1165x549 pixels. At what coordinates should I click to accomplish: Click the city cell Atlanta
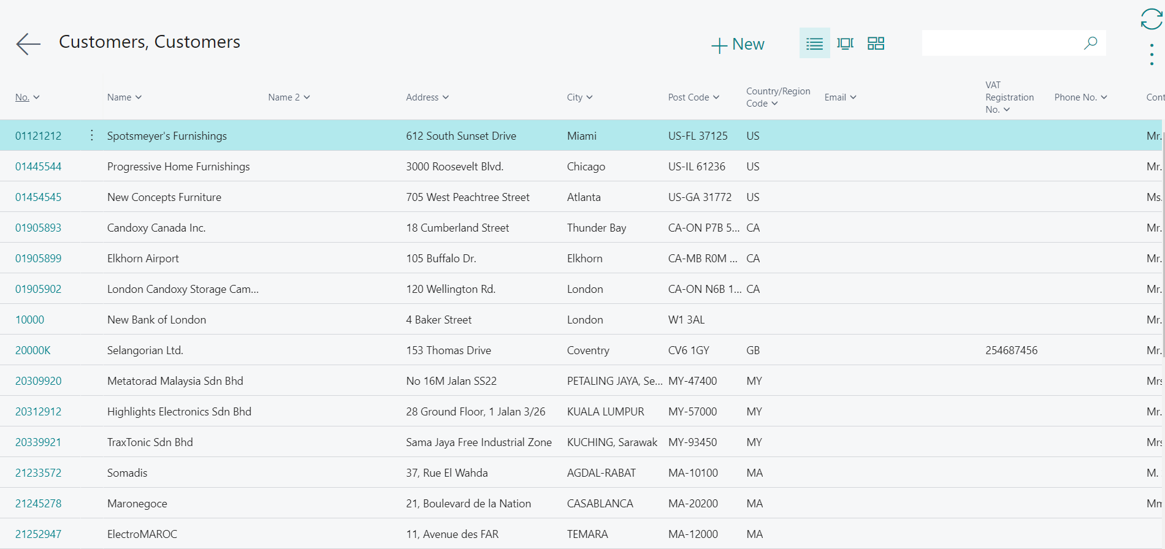pos(584,197)
